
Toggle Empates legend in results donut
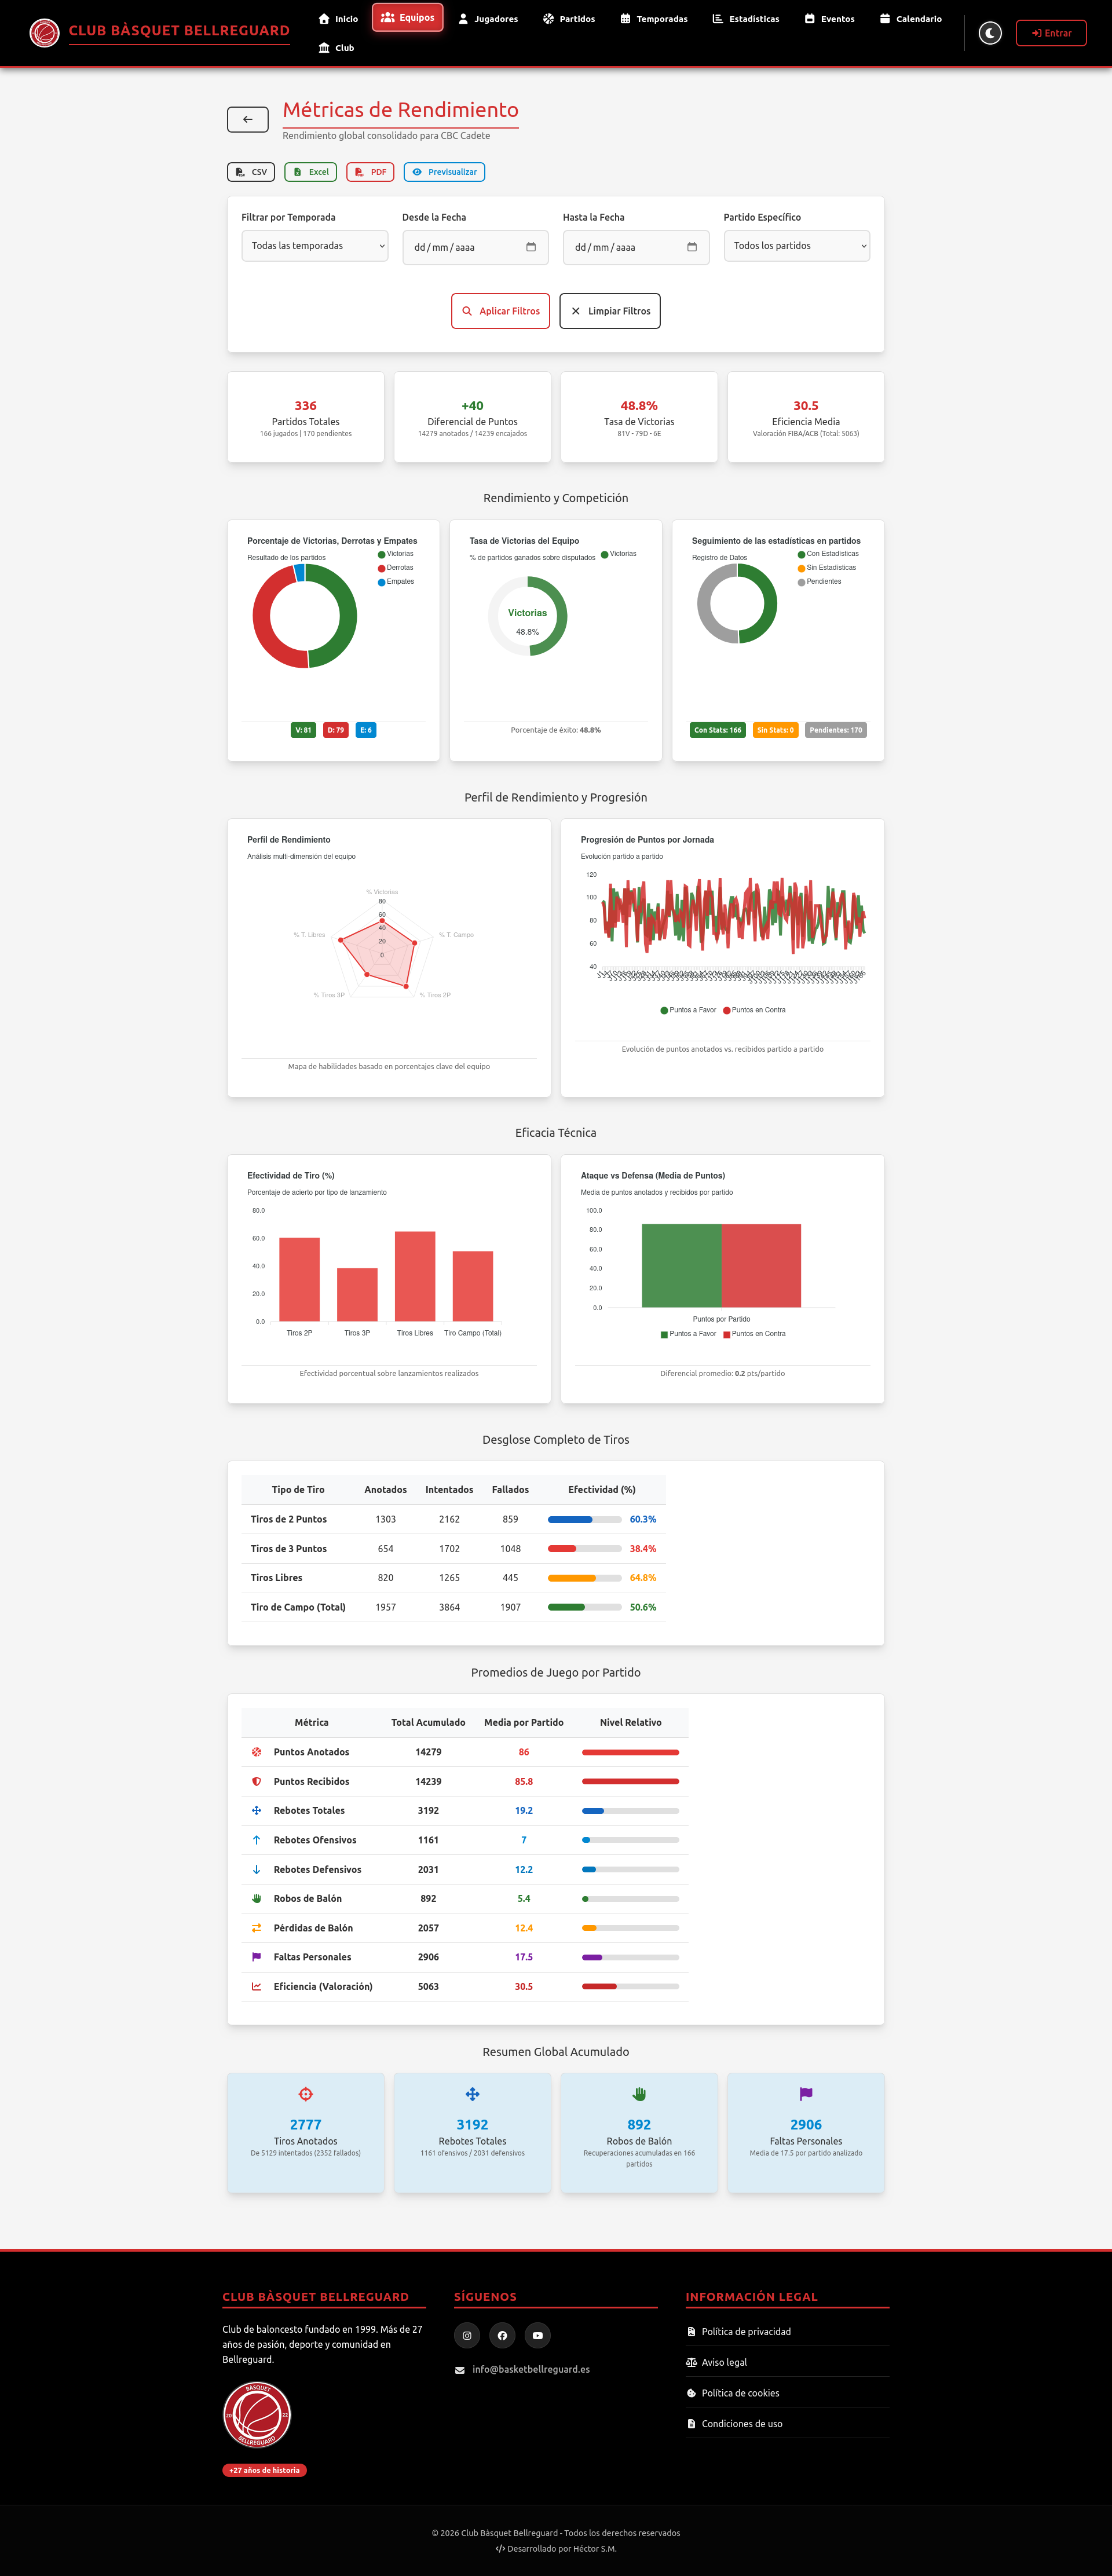(396, 582)
